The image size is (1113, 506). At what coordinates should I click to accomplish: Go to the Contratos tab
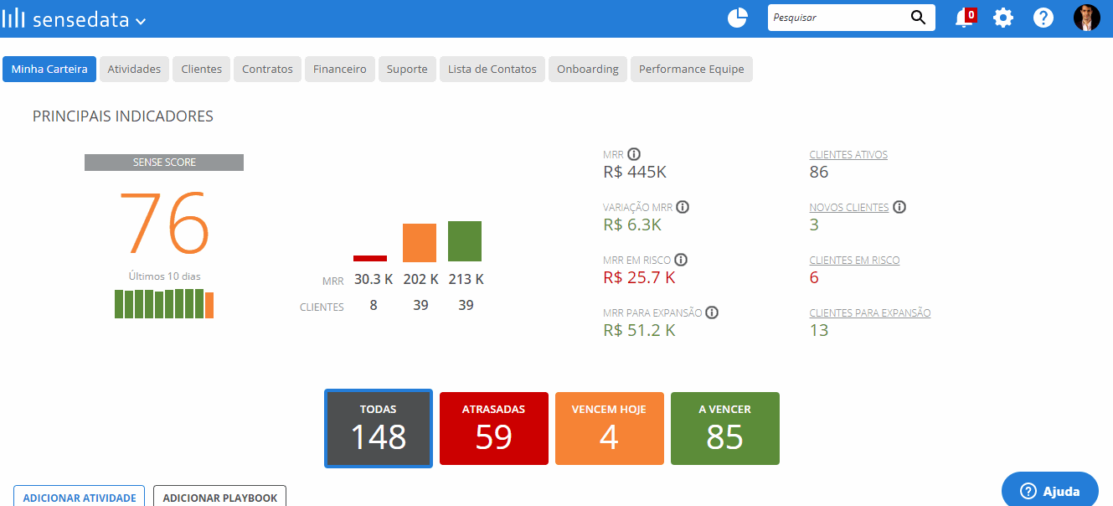tap(268, 70)
